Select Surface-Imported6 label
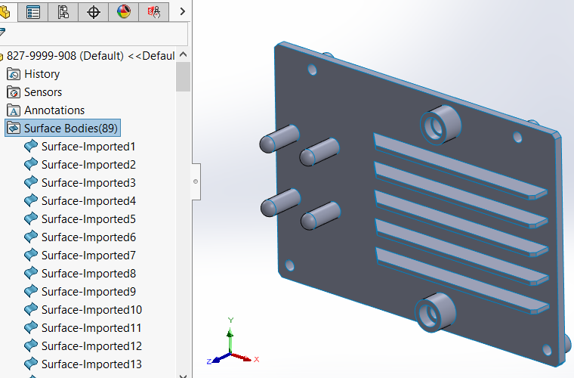The image size is (574, 378). point(88,237)
